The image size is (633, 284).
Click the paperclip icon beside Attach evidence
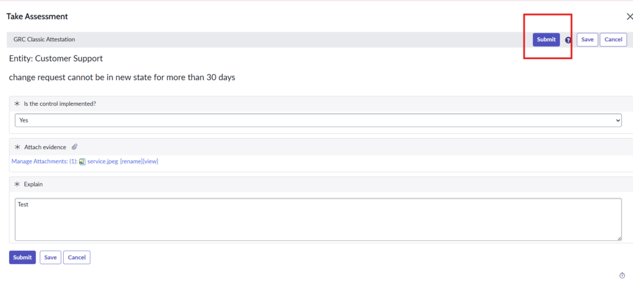click(x=75, y=147)
